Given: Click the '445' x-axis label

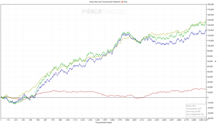Looking at the screenshot, I should click(31, 120).
